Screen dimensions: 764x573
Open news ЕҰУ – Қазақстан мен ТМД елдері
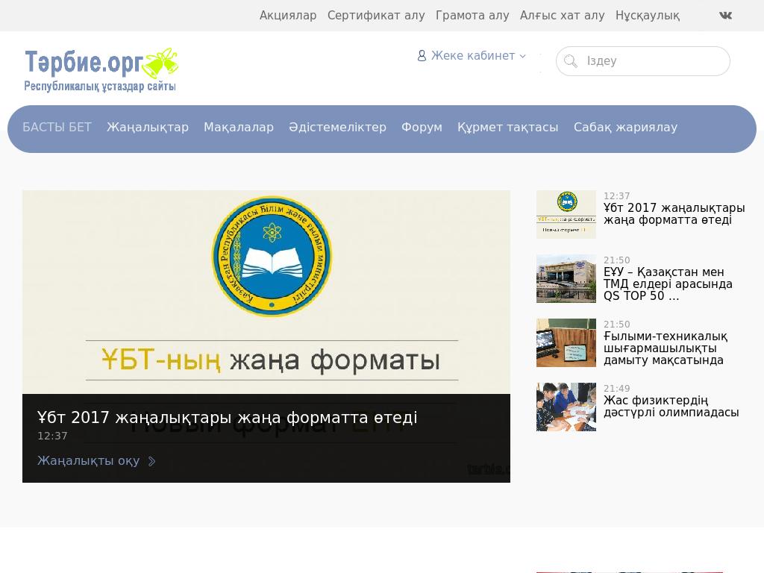click(x=668, y=284)
